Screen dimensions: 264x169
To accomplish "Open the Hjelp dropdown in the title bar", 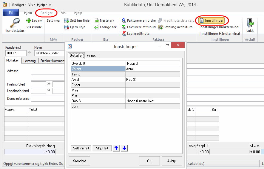I will (42, 5).
